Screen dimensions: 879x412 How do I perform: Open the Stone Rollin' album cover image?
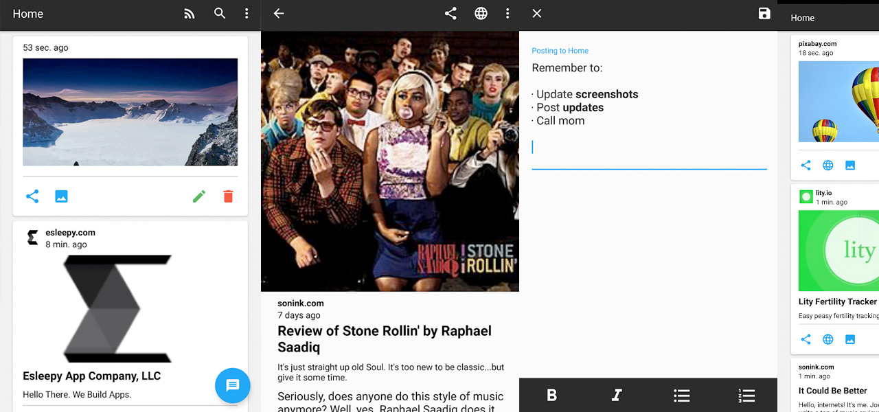click(x=390, y=161)
